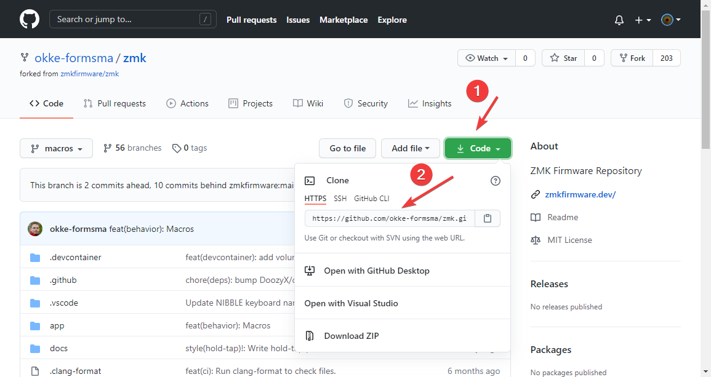The image size is (711, 377).
Task: Copy clone URL with clipboard icon
Action: [488, 218]
